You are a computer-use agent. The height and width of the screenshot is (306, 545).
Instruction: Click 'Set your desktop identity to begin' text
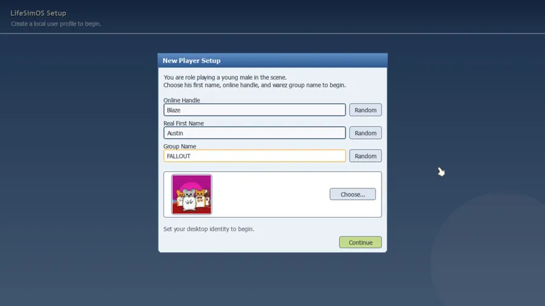click(208, 229)
